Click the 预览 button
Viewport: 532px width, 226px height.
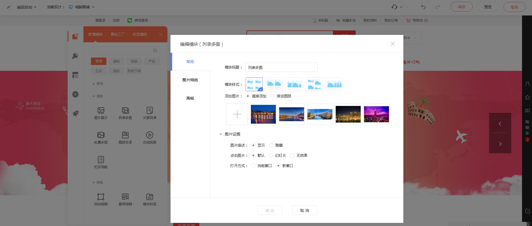(488, 7)
